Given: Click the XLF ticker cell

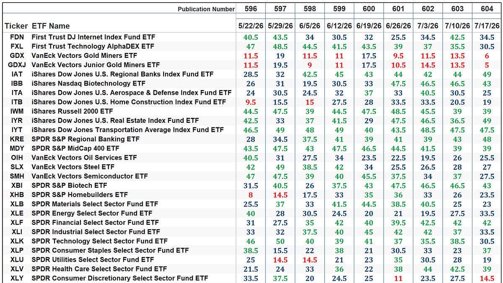Looking at the screenshot, I should (x=16, y=223).
